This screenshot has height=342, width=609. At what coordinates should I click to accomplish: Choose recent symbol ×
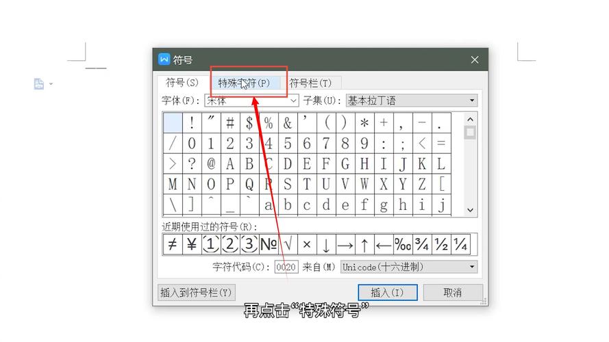[x=307, y=244]
